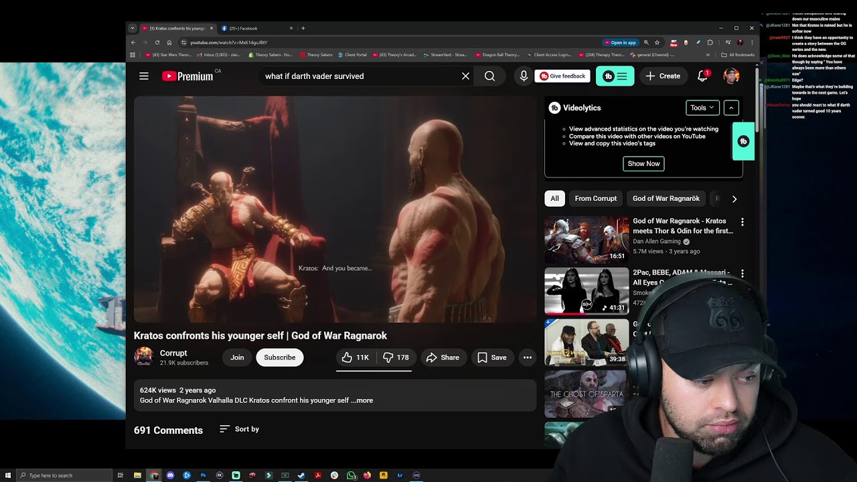Select the Kratos confronts YouTube tab
This screenshot has width=857, height=482.
click(176, 28)
